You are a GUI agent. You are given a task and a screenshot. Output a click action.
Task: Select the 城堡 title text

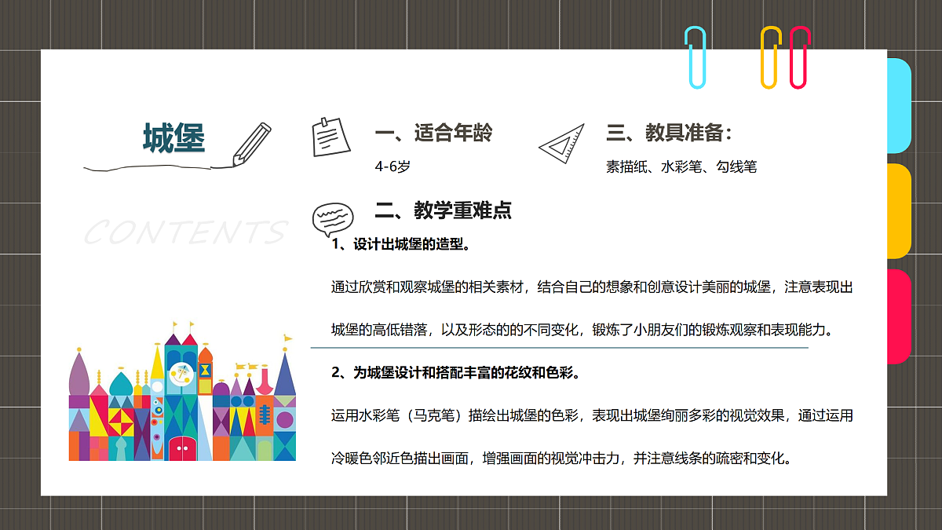coord(173,137)
